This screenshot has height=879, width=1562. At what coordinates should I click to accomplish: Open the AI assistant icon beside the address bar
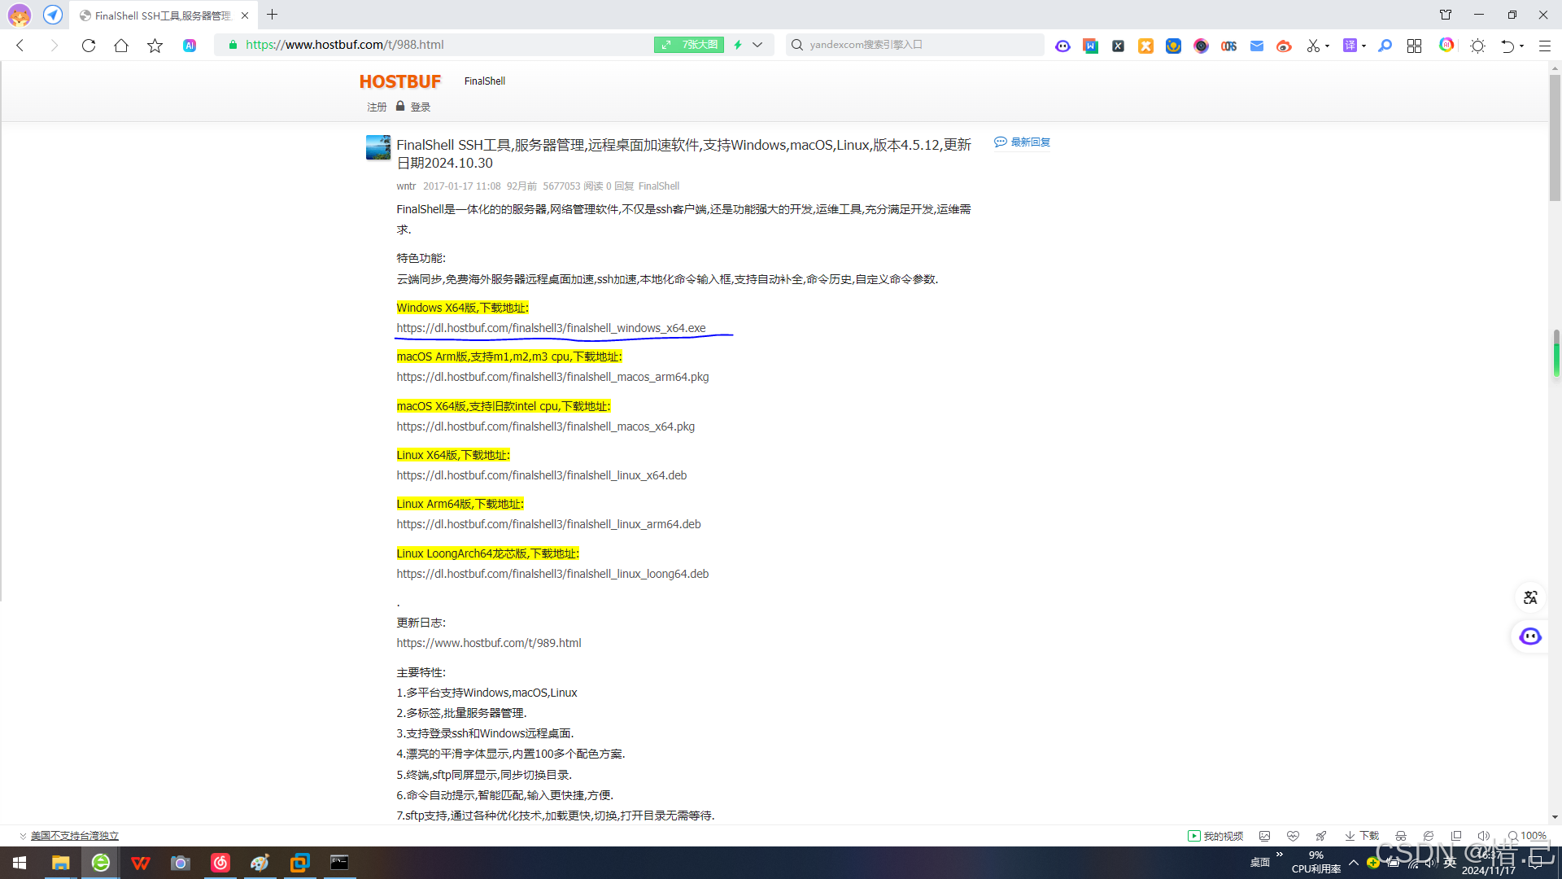pos(190,46)
